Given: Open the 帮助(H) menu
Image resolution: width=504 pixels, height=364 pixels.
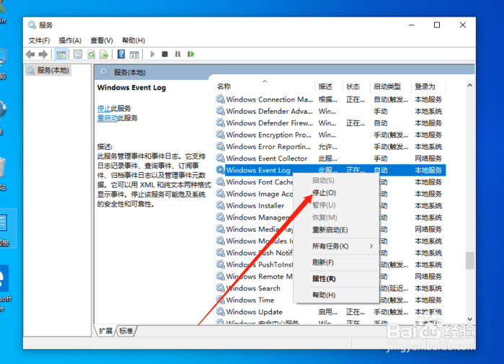Looking at the screenshot, I should (x=133, y=40).
